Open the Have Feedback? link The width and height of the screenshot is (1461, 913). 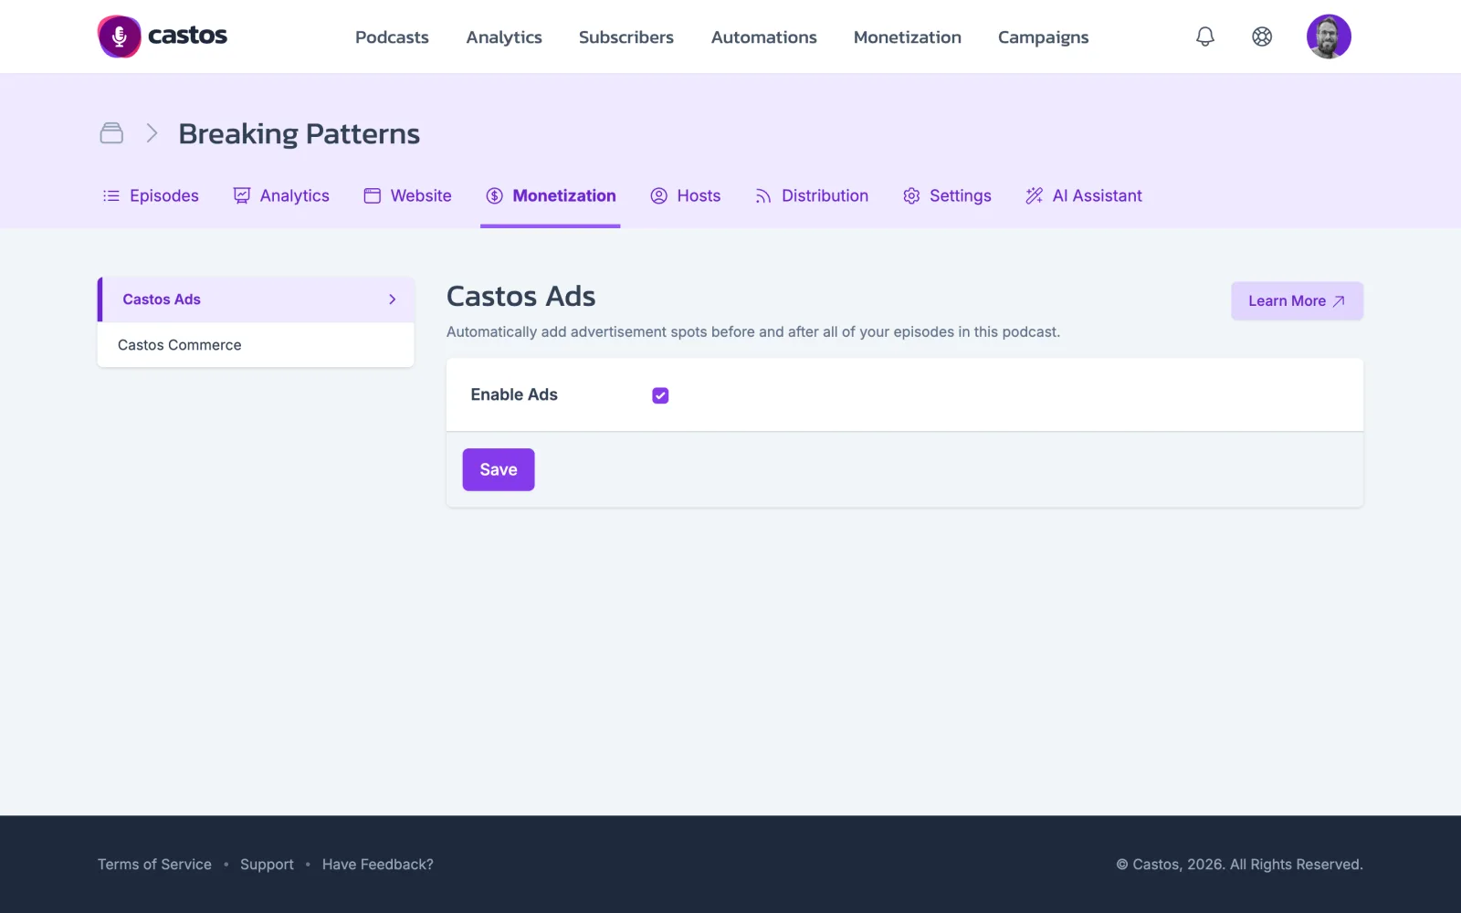point(378,865)
